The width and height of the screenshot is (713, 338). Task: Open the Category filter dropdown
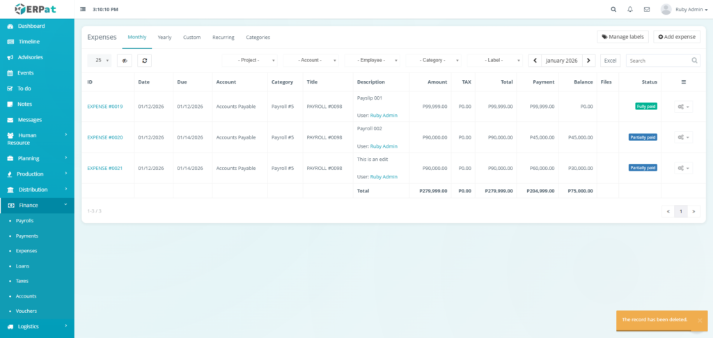click(x=433, y=61)
